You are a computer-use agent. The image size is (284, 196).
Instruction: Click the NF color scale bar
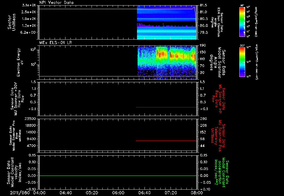point(242,22)
